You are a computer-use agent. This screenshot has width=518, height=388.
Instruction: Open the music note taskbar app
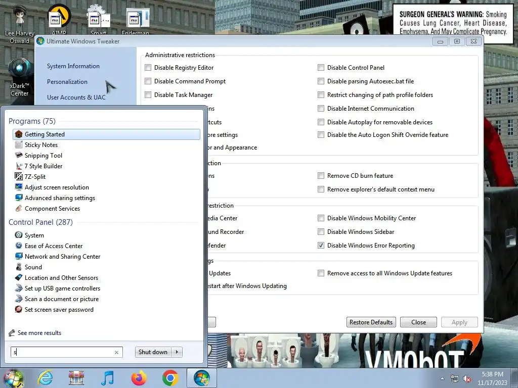tap(107, 378)
